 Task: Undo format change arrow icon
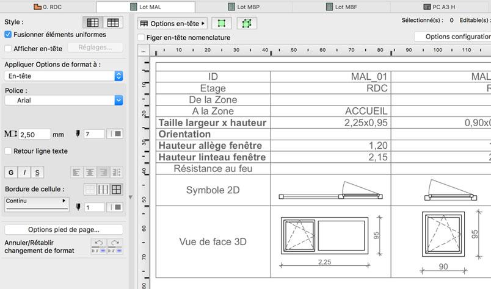(x=99, y=246)
